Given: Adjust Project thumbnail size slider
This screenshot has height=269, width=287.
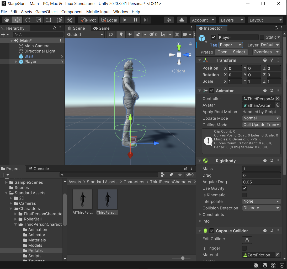Looking at the screenshot, I should point(183,258).
